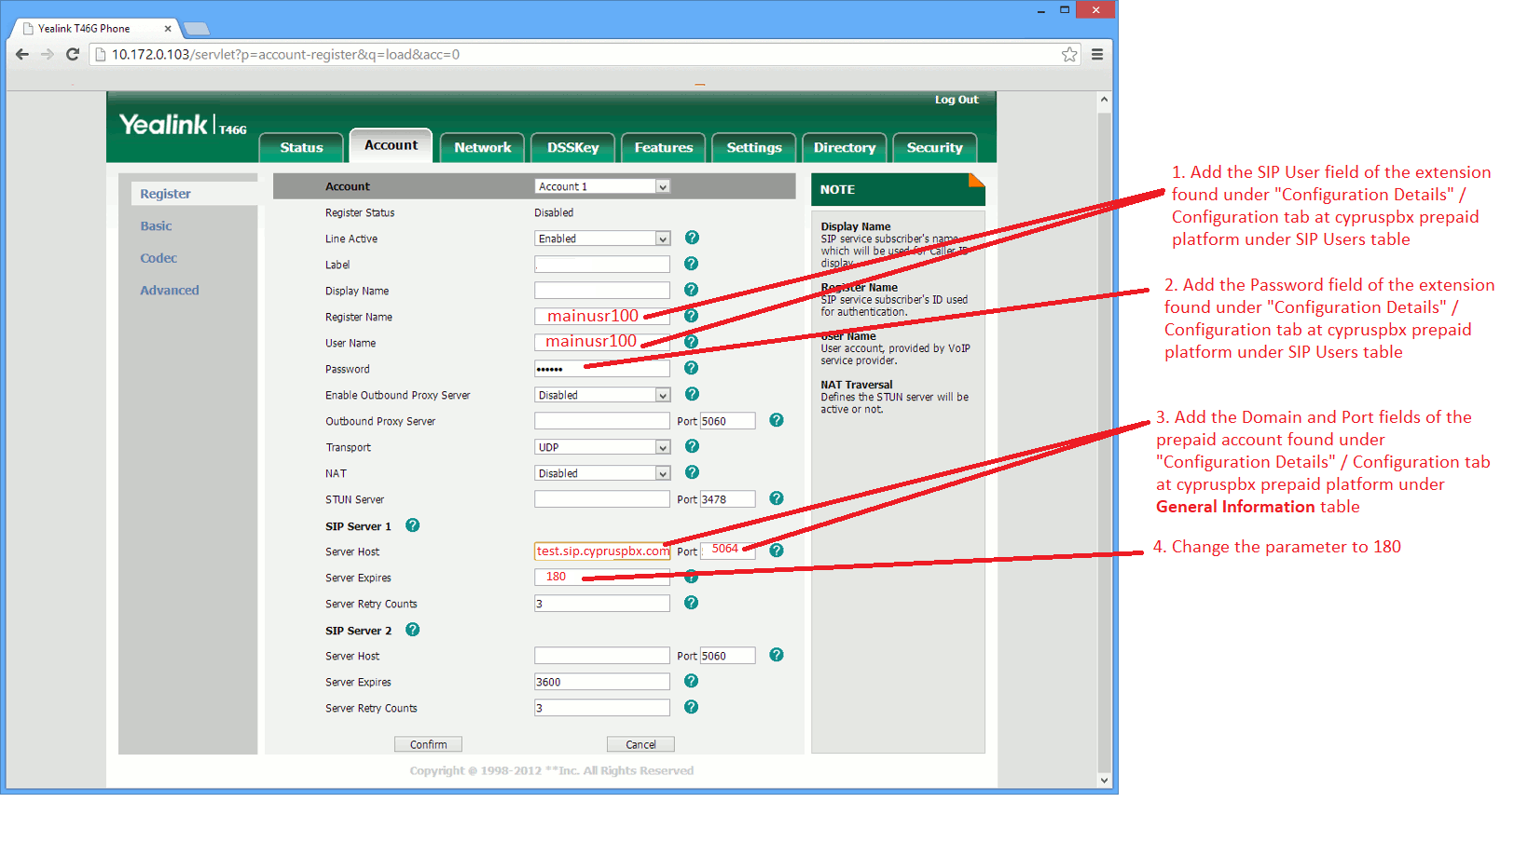The height and width of the screenshot is (857, 1528).
Task: Click the STUN Server Port 3478 field
Action: 727,499
